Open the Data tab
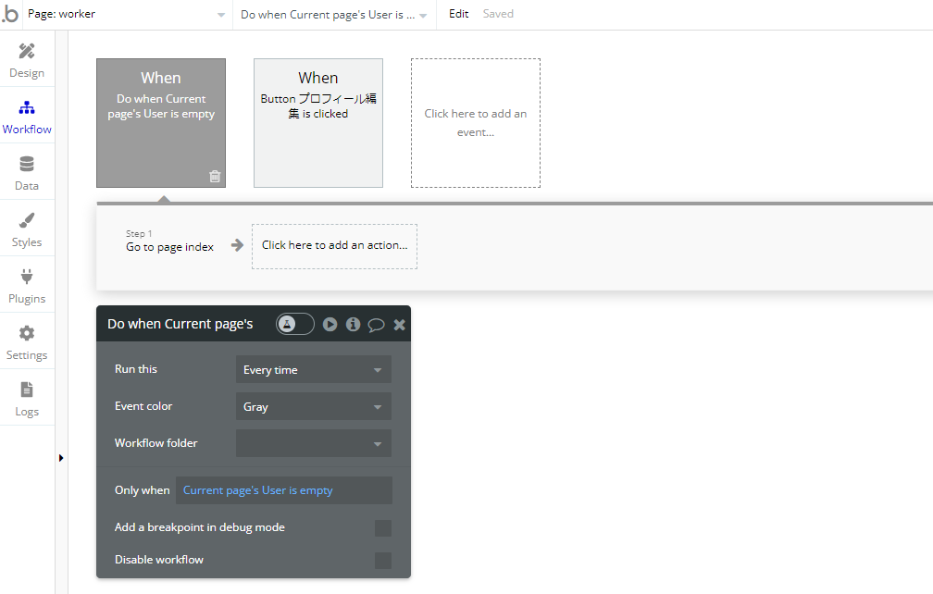Screen dimensions: 933x594 click(x=27, y=173)
